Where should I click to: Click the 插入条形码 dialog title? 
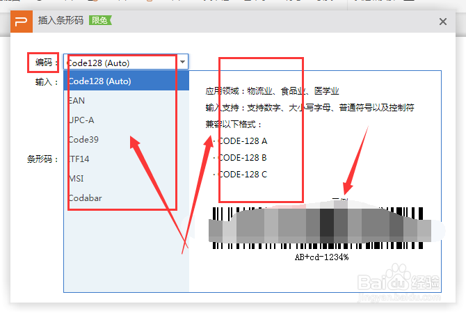61,20
